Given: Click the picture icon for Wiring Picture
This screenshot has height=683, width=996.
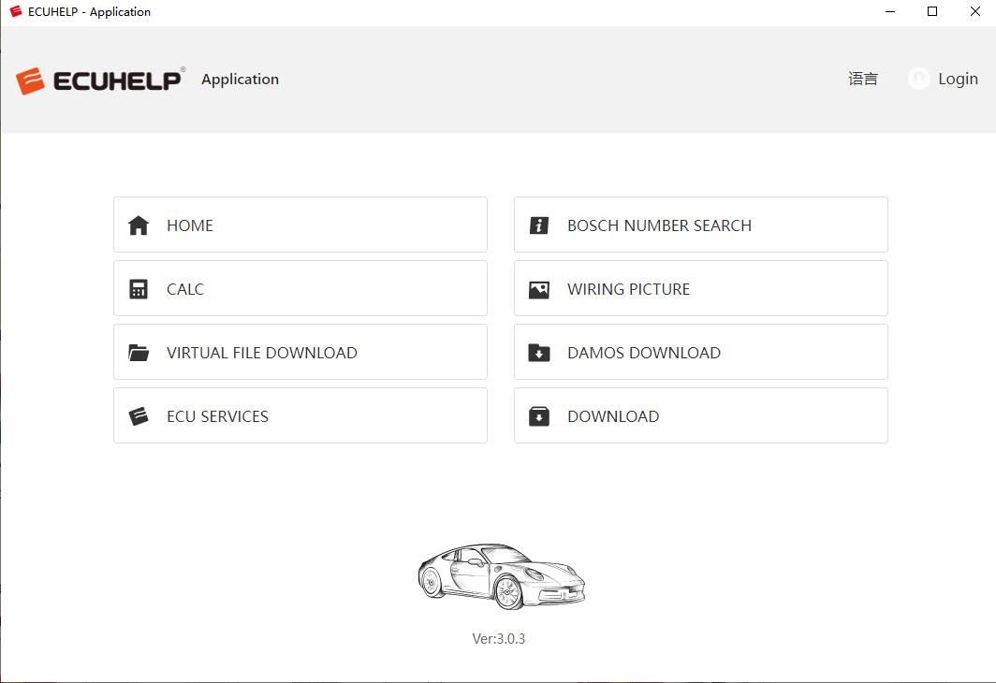Looking at the screenshot, I should pos(538,289).
